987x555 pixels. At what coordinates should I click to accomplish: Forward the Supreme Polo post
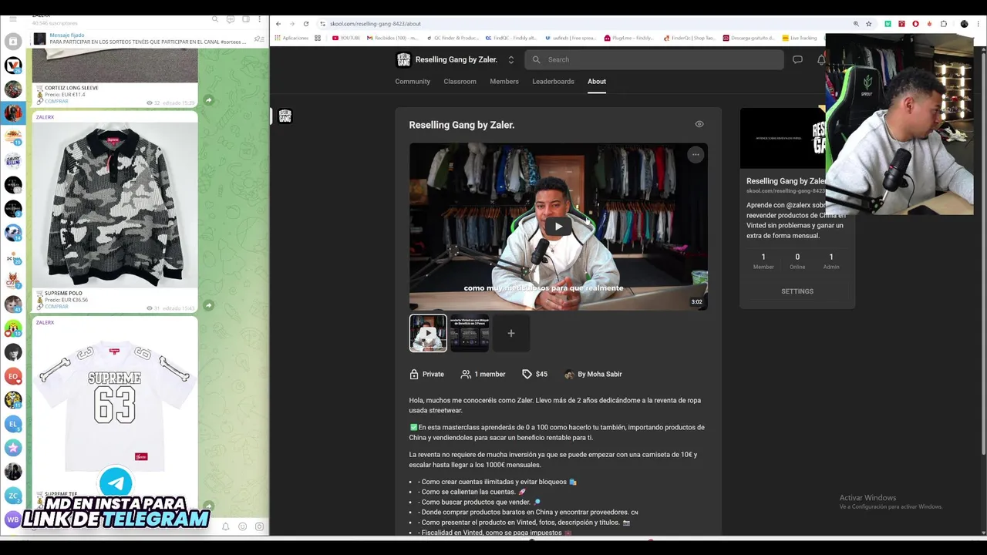tap(208, 305)
